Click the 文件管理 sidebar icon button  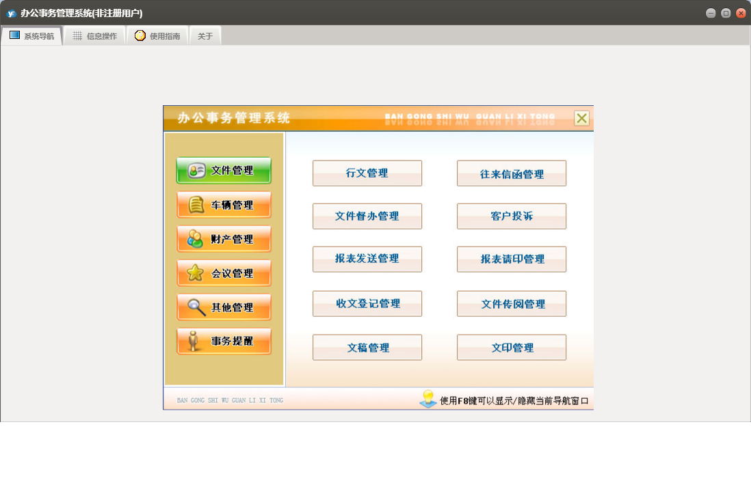[x=224, y=171]
